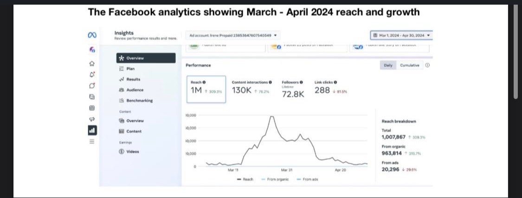
Task: Go to Home via the house icon
Action: [92, 64]
